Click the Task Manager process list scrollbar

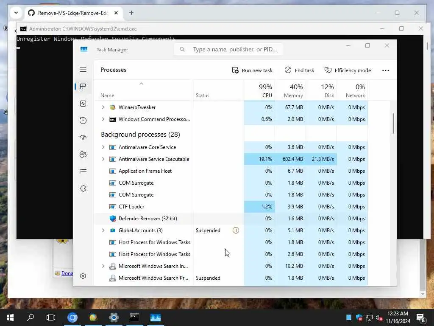coord(393,123)
